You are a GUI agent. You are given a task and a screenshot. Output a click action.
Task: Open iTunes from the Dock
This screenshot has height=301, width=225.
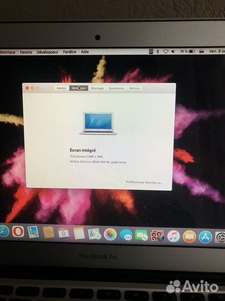pos(173,236)
